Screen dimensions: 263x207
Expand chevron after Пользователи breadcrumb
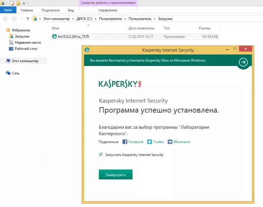[125, 19]
